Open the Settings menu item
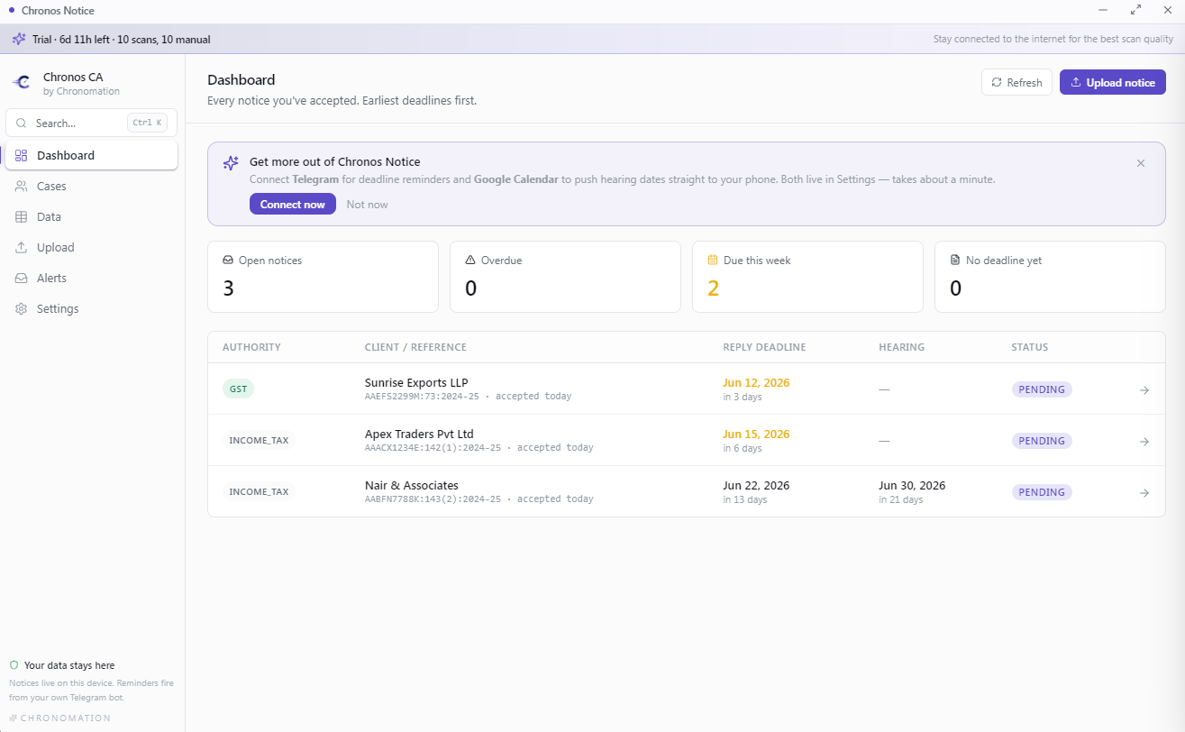The width and height of the screenshot is (1185, 732). point(91,308)
